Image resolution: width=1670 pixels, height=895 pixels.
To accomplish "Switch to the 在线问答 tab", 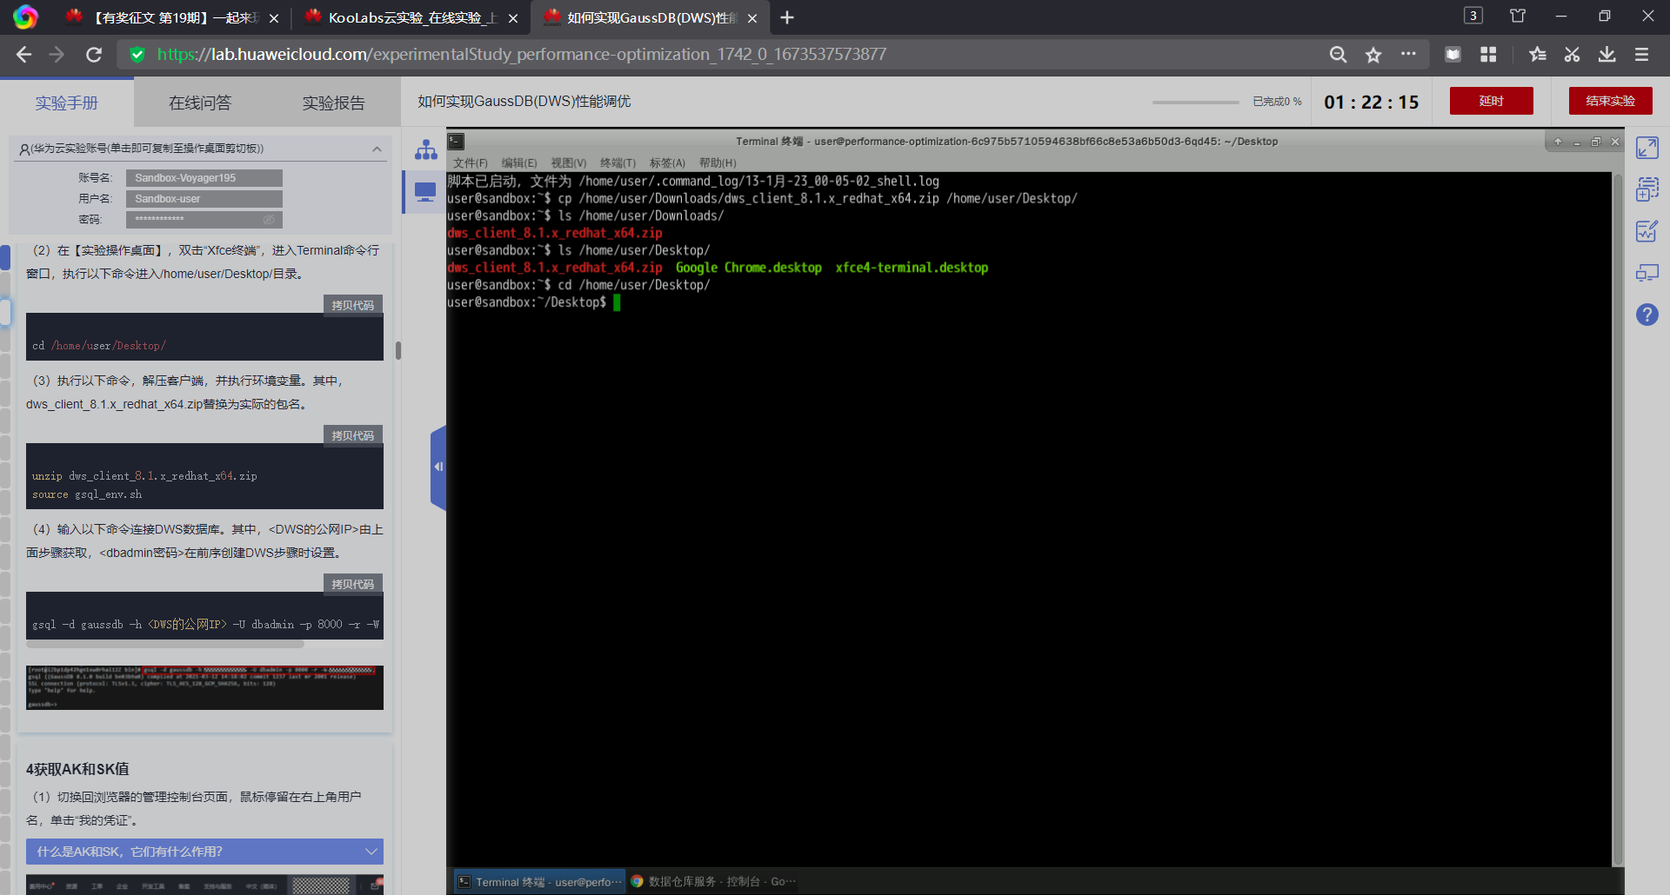I will point(200,103).
